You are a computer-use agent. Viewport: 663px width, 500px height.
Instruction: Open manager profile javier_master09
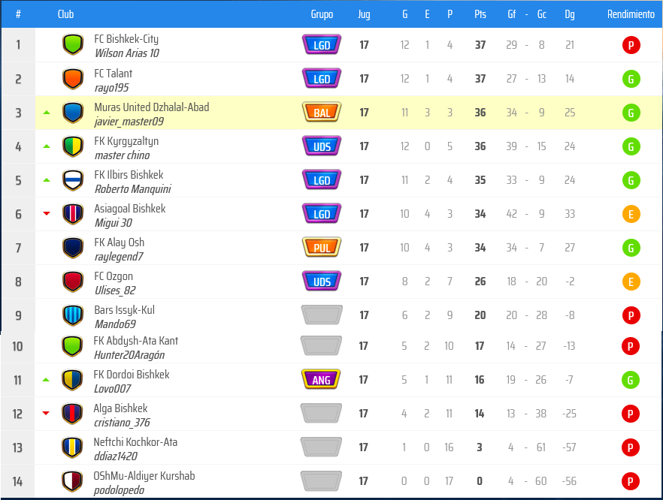pyautogui.click(x=129, y=122)
